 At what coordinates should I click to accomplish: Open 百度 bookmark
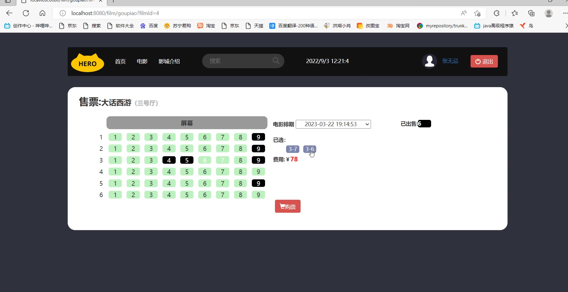[149, 26]
